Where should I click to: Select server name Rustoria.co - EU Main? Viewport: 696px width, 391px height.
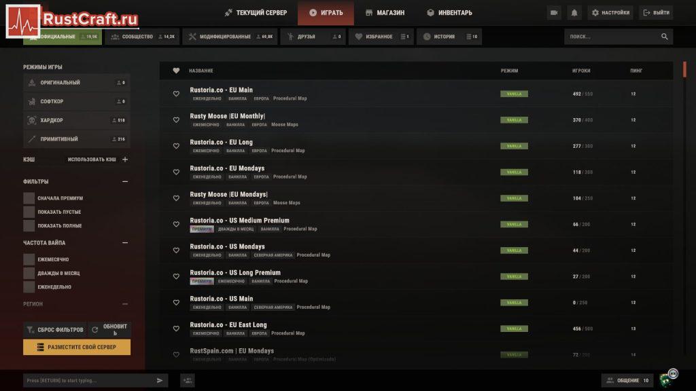pos(222,90)
